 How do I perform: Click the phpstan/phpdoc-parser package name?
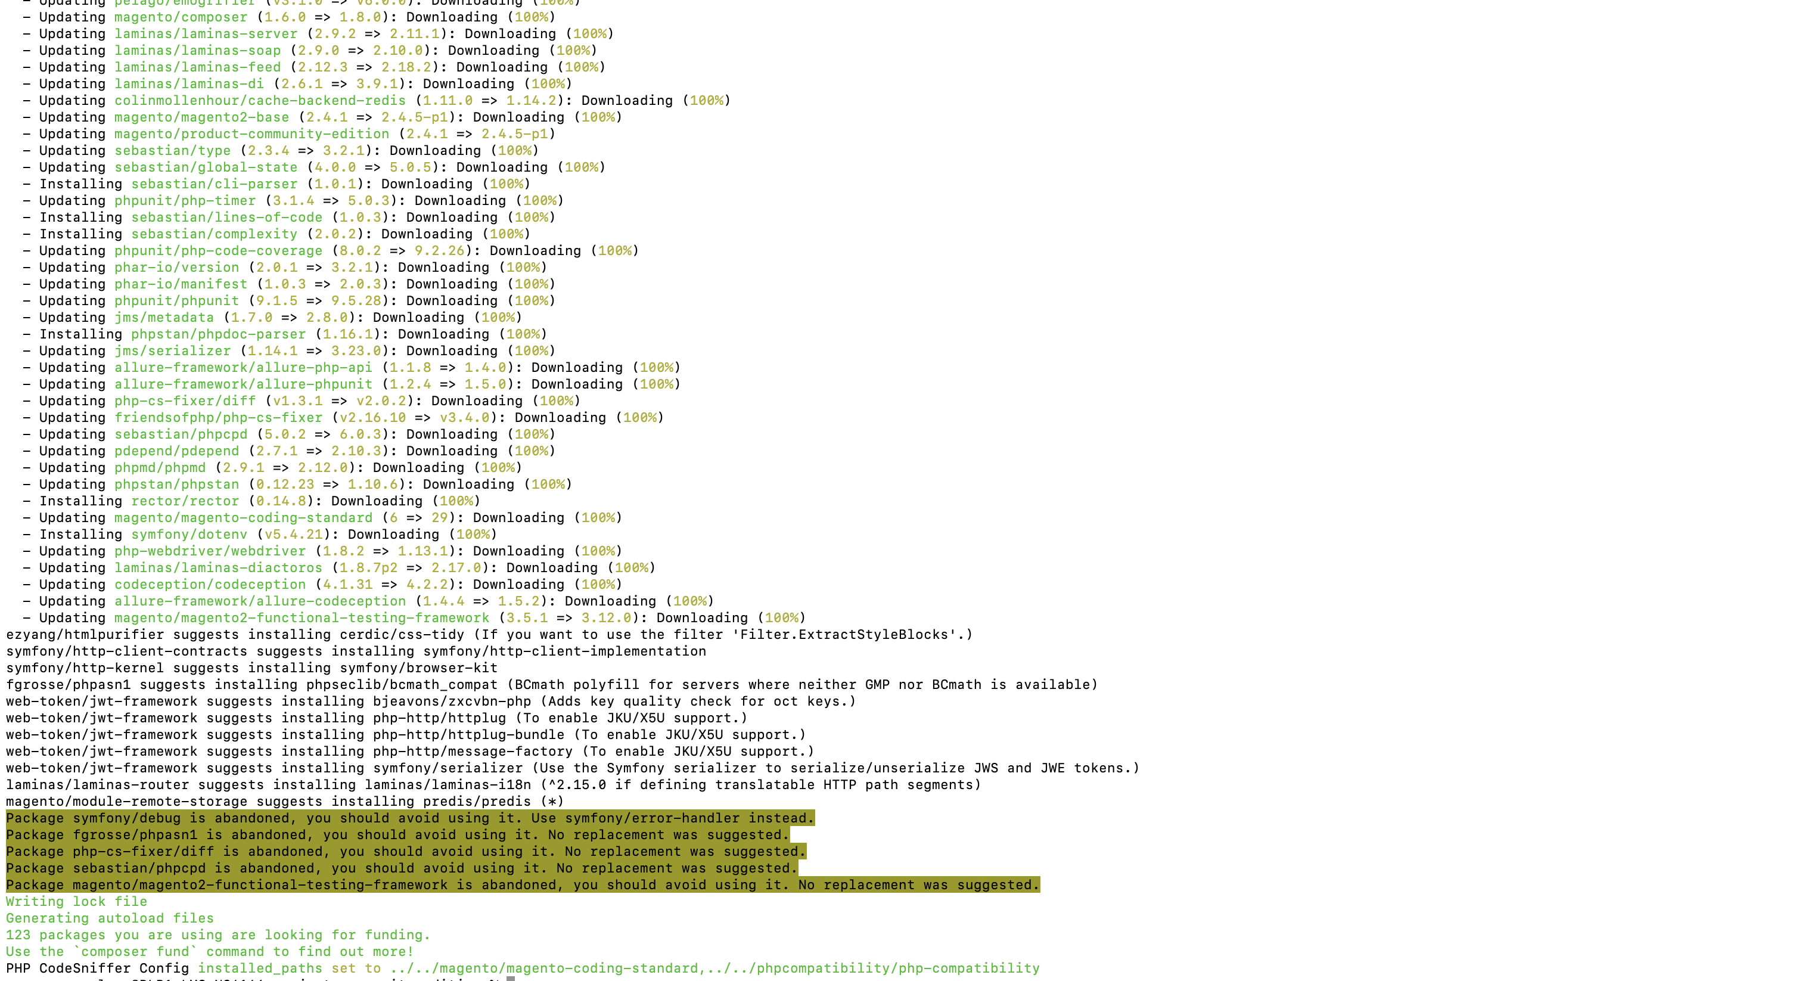point(218,334)
